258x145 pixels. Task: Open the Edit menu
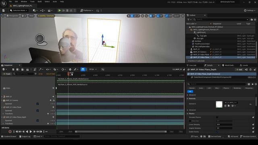(16, 2)
